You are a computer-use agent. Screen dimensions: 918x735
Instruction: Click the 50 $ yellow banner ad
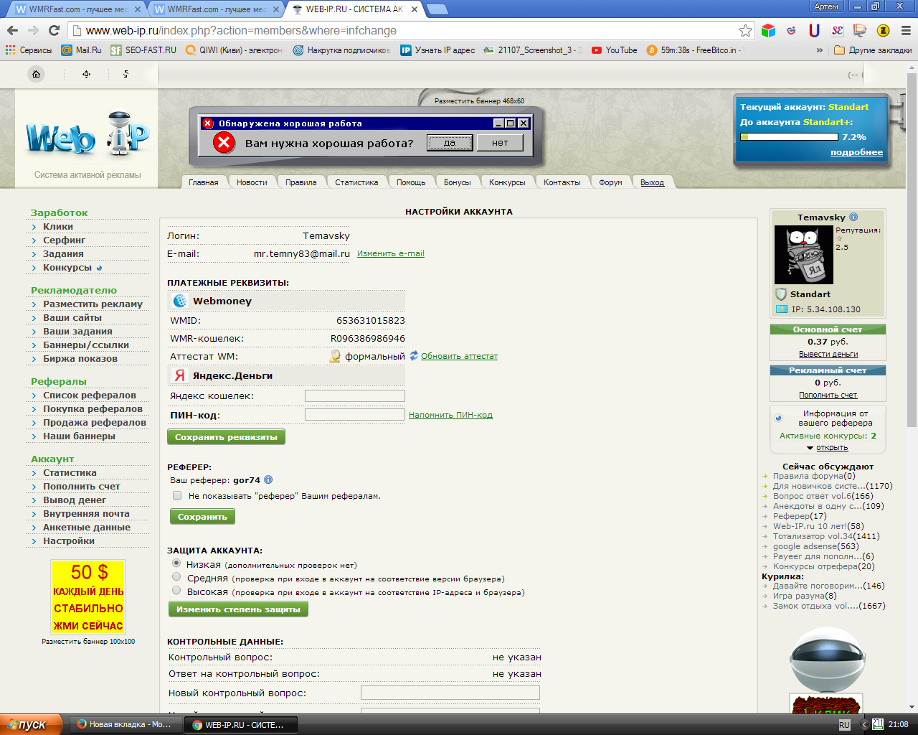click(x=88, y=597)
